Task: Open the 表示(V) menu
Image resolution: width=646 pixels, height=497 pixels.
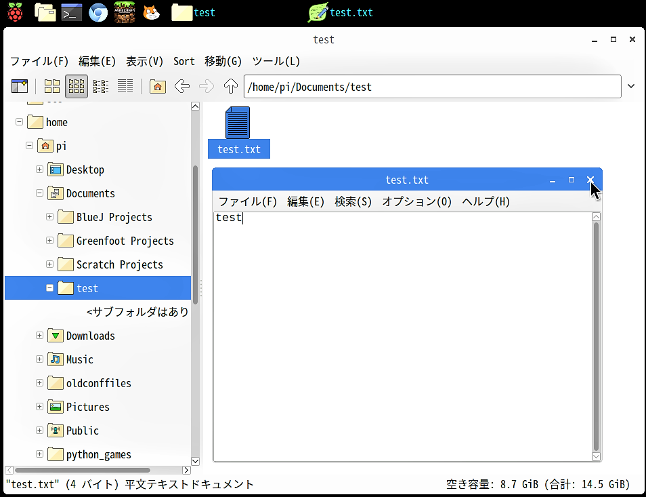Action: [x=144, y=62]
